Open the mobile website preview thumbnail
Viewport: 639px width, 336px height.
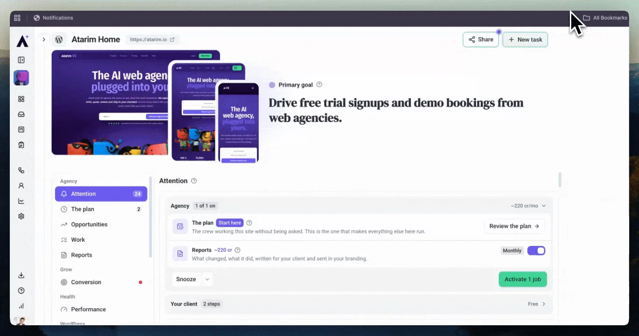(238, 123)
